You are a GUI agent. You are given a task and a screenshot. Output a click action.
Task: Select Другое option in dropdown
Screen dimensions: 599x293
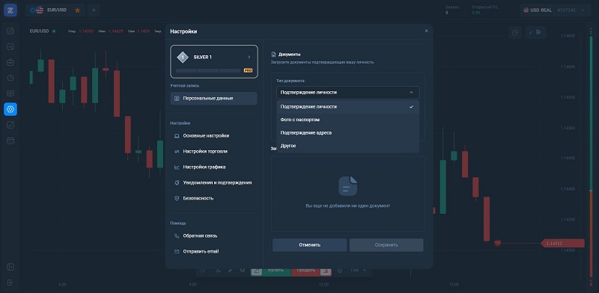coord(347,146)
